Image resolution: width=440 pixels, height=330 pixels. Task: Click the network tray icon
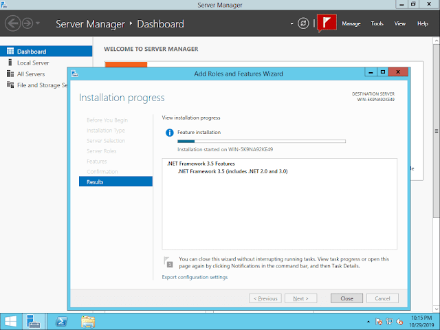click(x=389, y=322)
